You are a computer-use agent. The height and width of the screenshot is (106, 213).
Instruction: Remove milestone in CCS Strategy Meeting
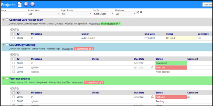[15, 55]
